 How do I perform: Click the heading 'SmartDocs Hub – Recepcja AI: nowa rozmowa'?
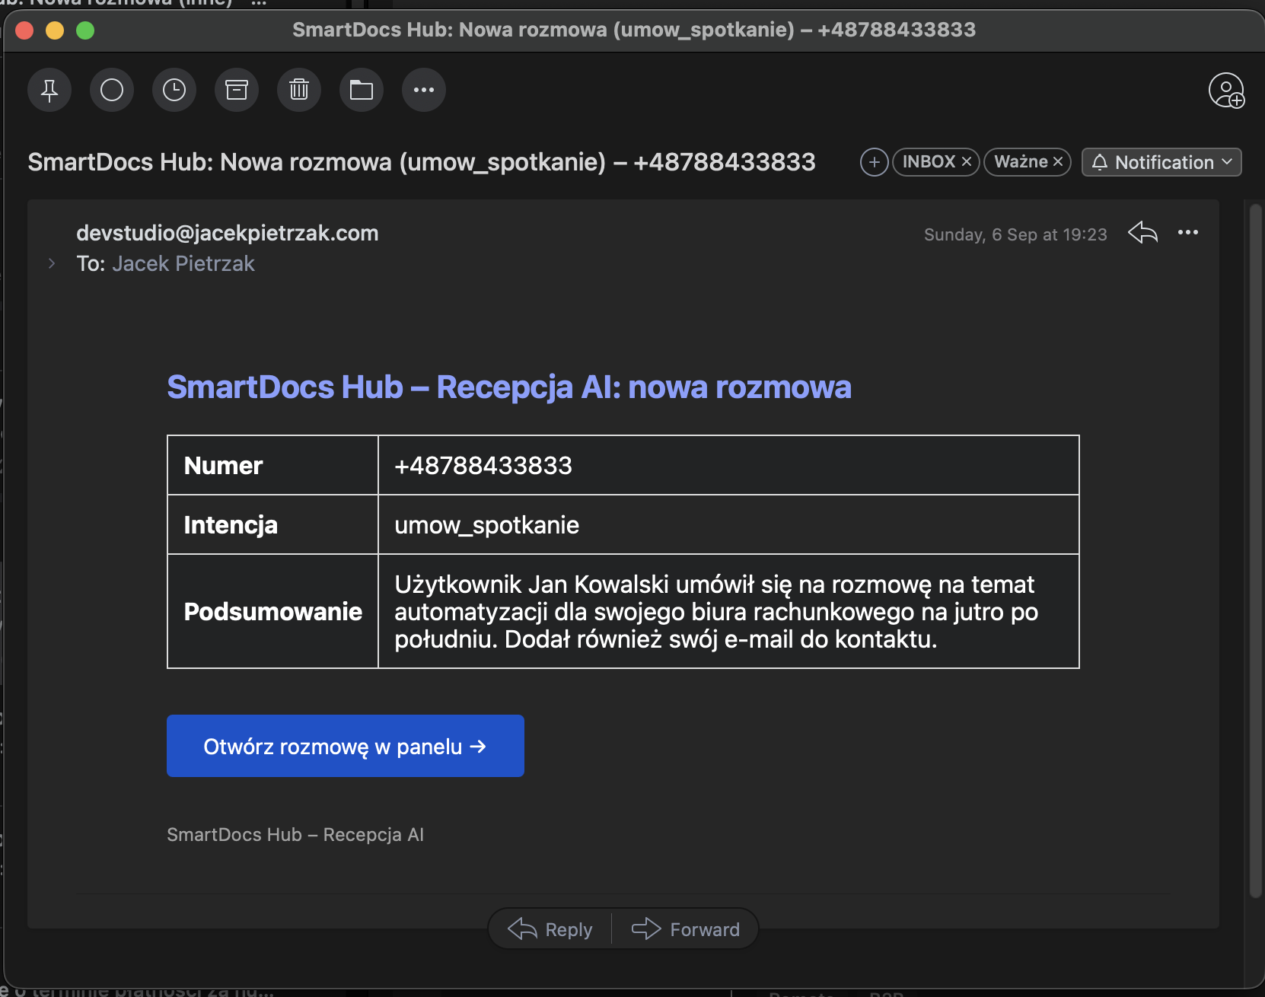(x=509, y=387)
